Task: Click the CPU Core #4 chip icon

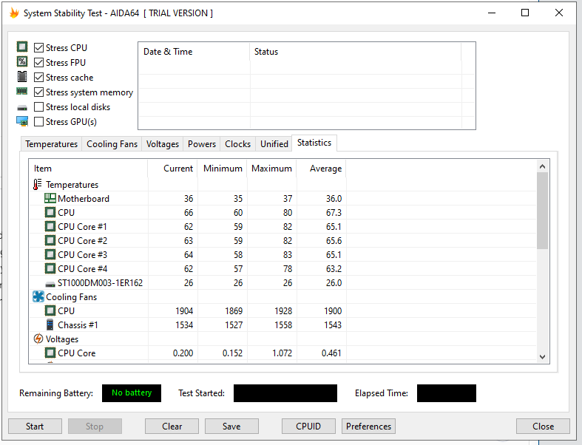Action: click(50, 268)
